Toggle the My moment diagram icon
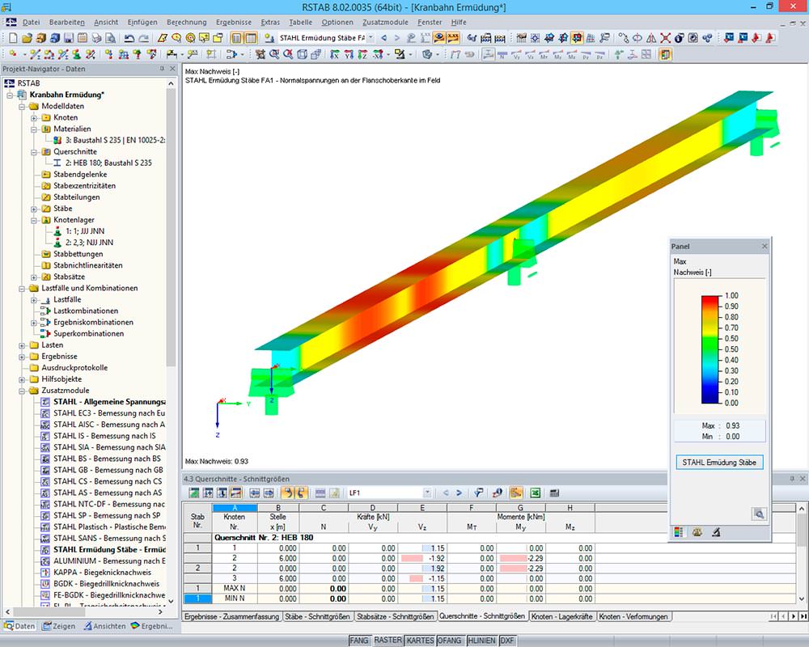This screenshot has width=809, height=647. (557, 55)
